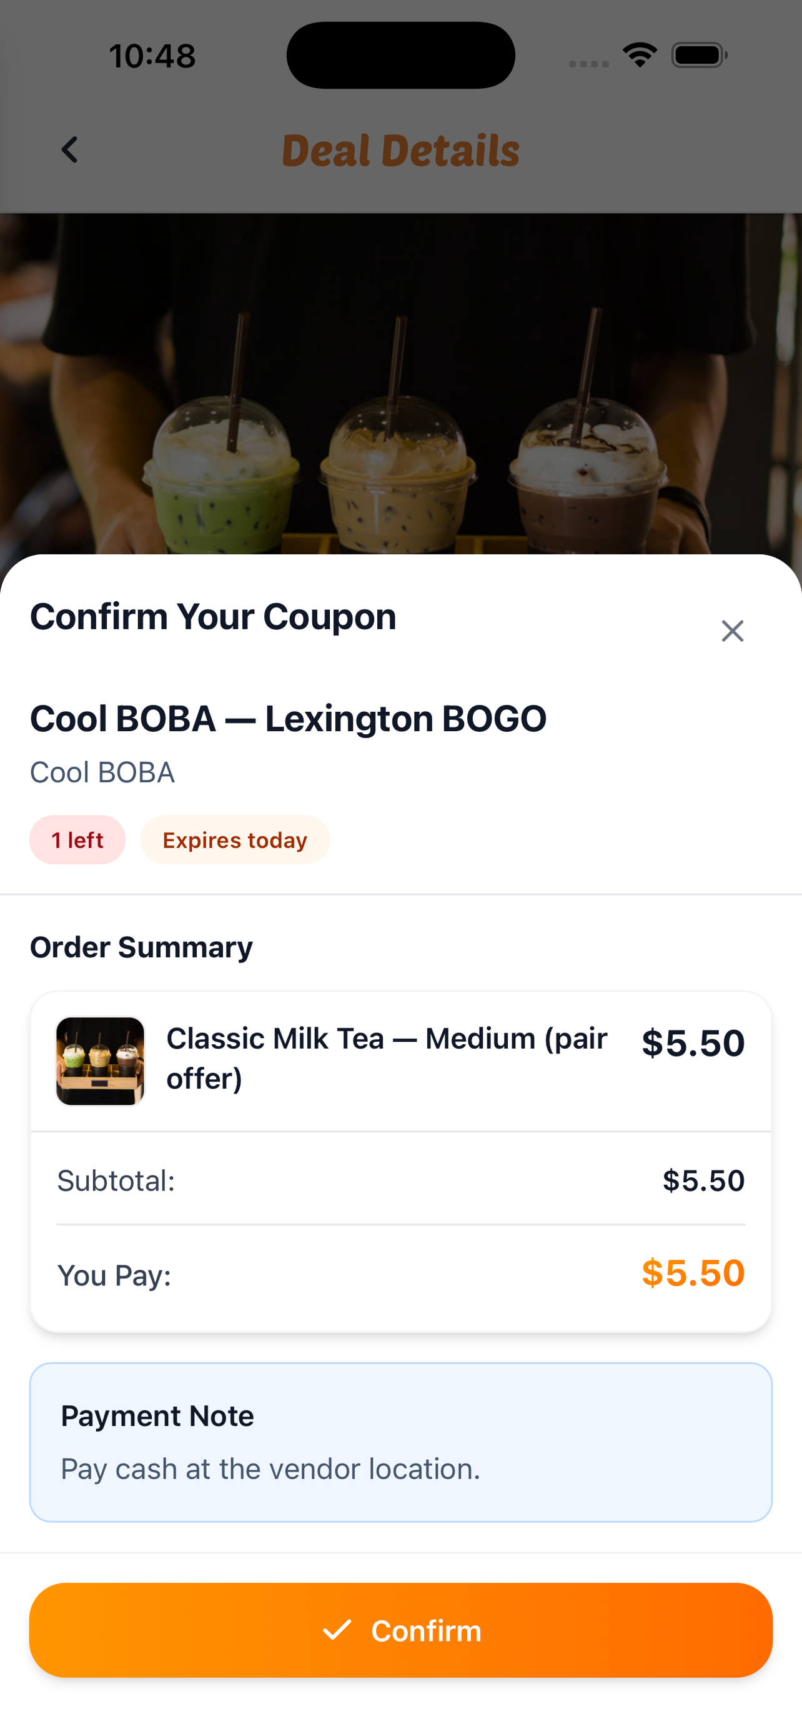
Task: Select the "1 left" badge
Action: [x=77, y=840]
